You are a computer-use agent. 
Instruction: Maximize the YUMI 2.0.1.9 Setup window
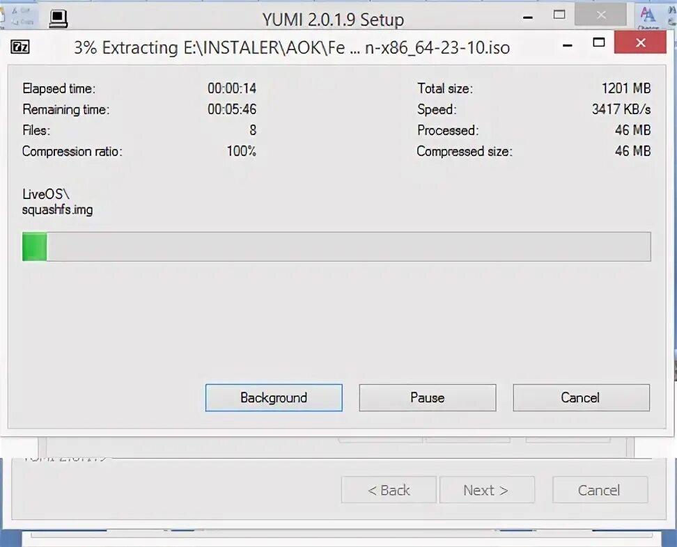click(559, 15)
